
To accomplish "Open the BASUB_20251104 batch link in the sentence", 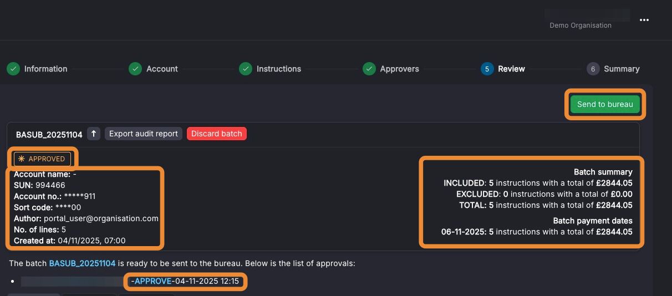I will 82,263.
